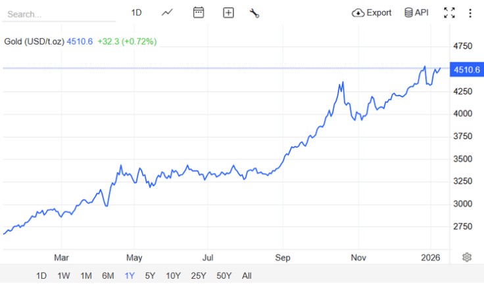
Task: Select the 1M time range
Action: pyautogui.click(x=86, y=275)
